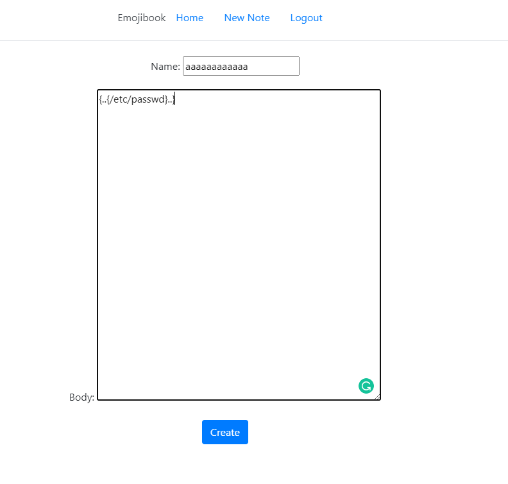Open the New Note link

click(247, 18)
